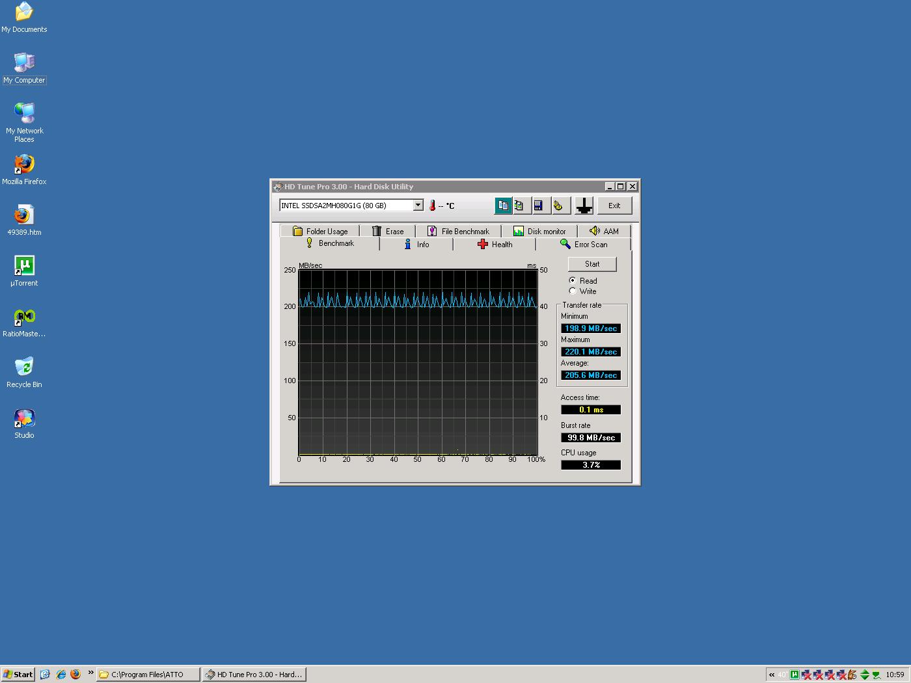Open the Windows Start menu

pos(18,675)
